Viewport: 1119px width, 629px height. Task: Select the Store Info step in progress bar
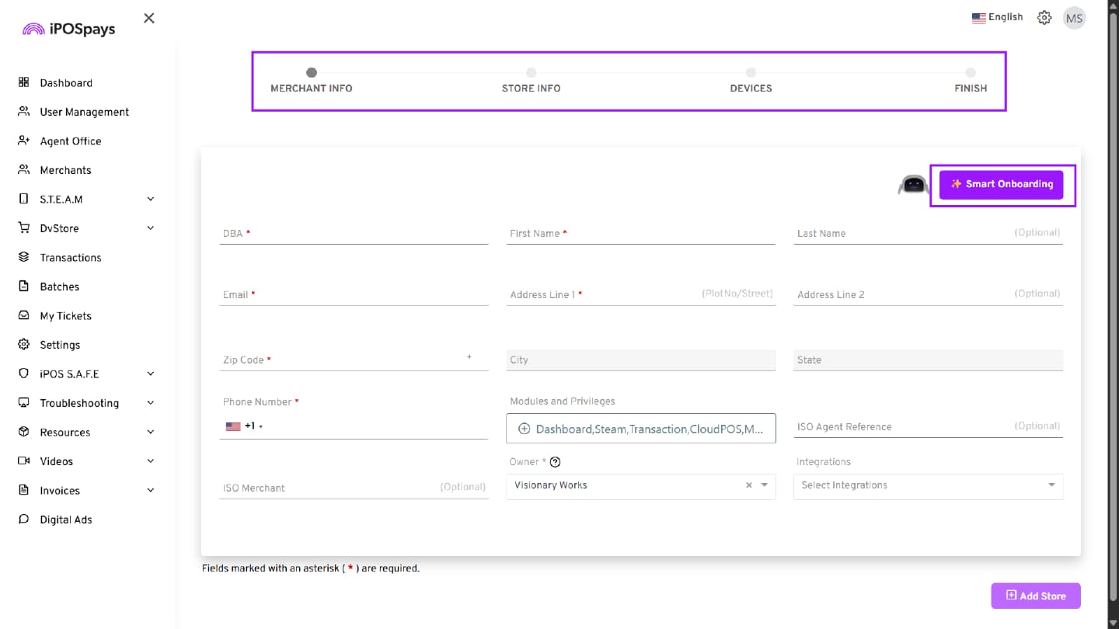click(531, 80)
